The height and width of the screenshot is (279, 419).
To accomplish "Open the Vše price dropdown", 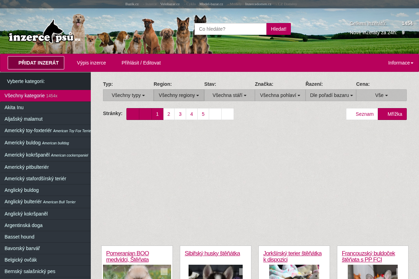I will click(381, 95).
